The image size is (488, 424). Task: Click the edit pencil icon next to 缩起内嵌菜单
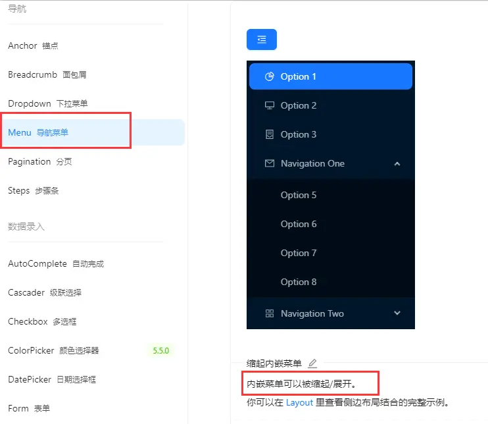click(312, 363)
